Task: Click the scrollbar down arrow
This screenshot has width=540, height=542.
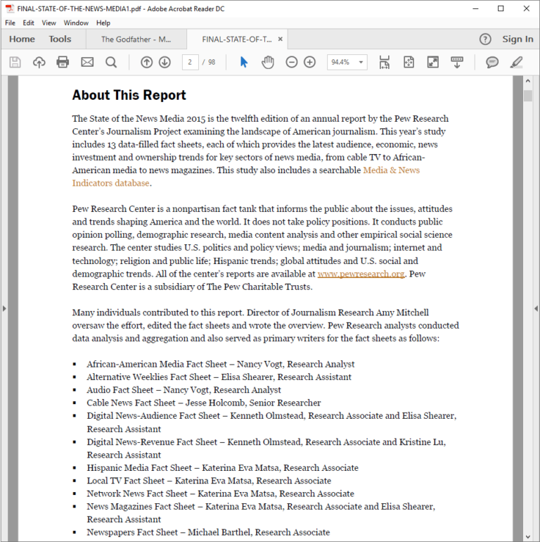Action: coord(527,537)
